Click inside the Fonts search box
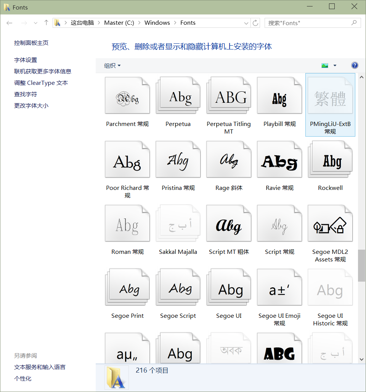This screenshot has width=366, height=392. tap(305, 23)
